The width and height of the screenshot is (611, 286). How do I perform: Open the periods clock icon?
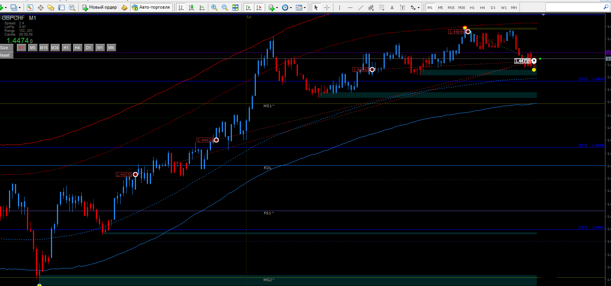point(285,7)
